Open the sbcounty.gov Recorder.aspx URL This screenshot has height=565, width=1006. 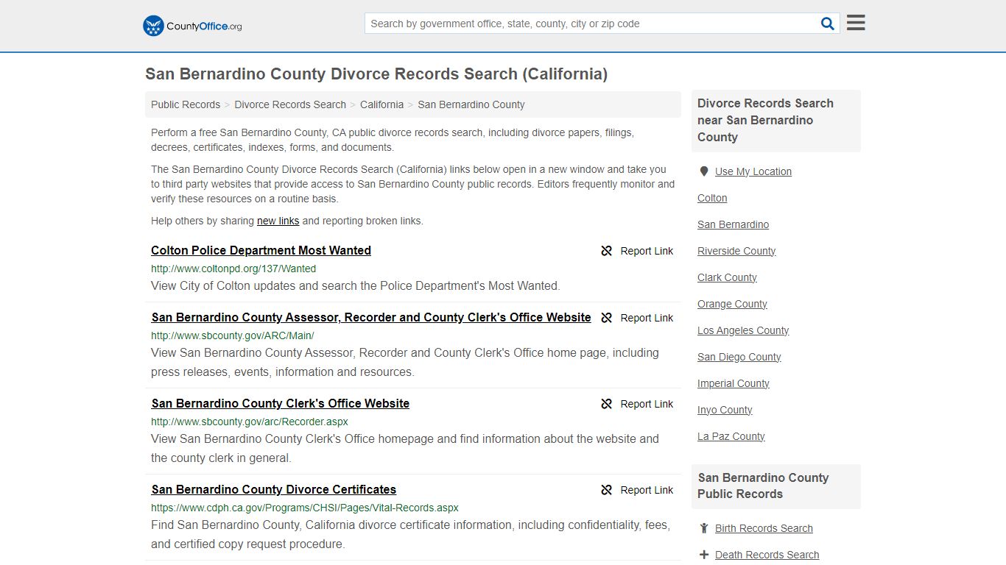[250, 422]
